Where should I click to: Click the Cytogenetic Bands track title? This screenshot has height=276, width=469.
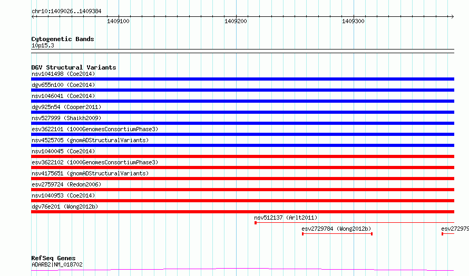(63, 39)
